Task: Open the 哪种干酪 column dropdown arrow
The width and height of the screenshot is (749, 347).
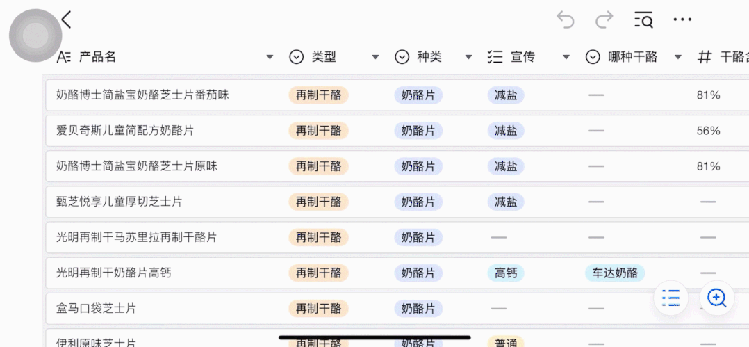Action: tap(678, 57)
